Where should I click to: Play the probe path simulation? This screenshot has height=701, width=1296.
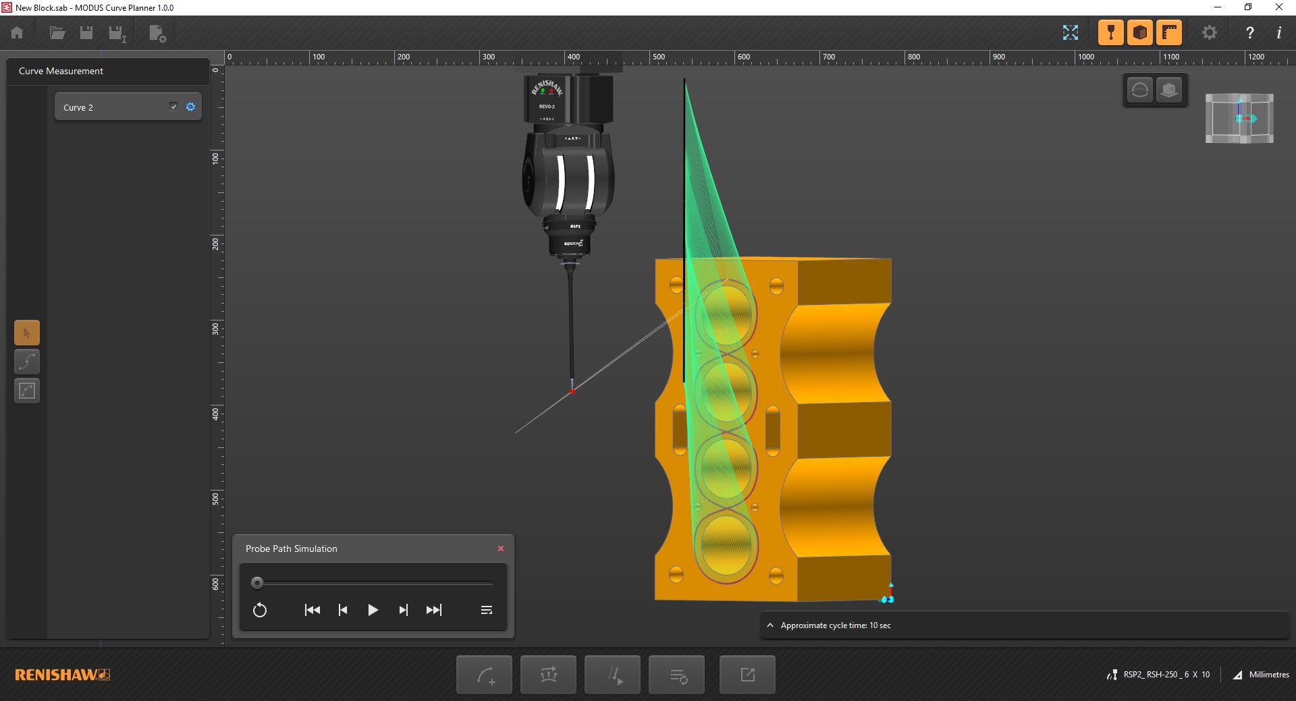coord(373,610)
